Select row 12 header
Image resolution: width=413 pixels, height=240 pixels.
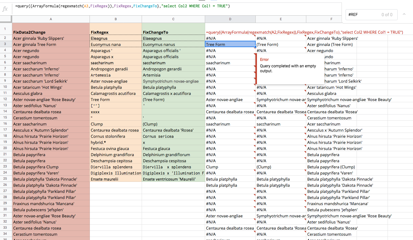tap(6, 99)
